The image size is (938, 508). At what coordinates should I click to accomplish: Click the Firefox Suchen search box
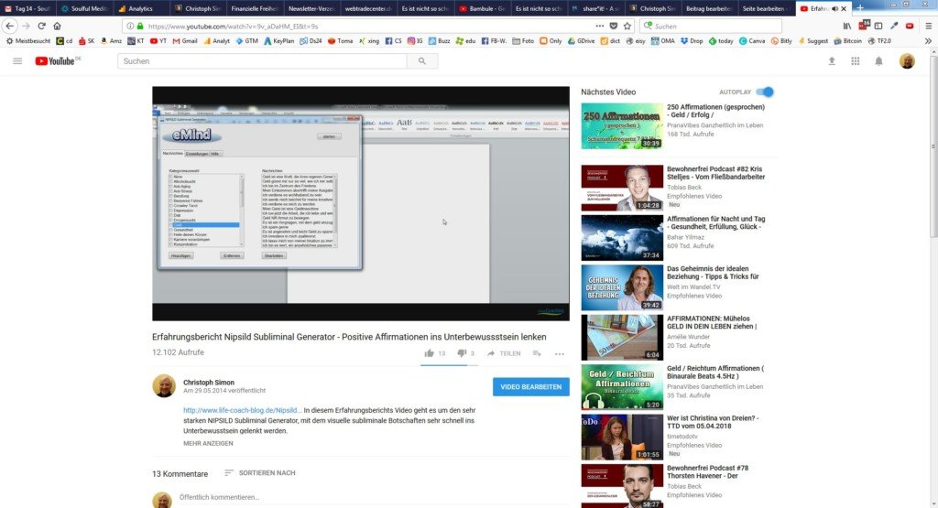coord(711,27)
